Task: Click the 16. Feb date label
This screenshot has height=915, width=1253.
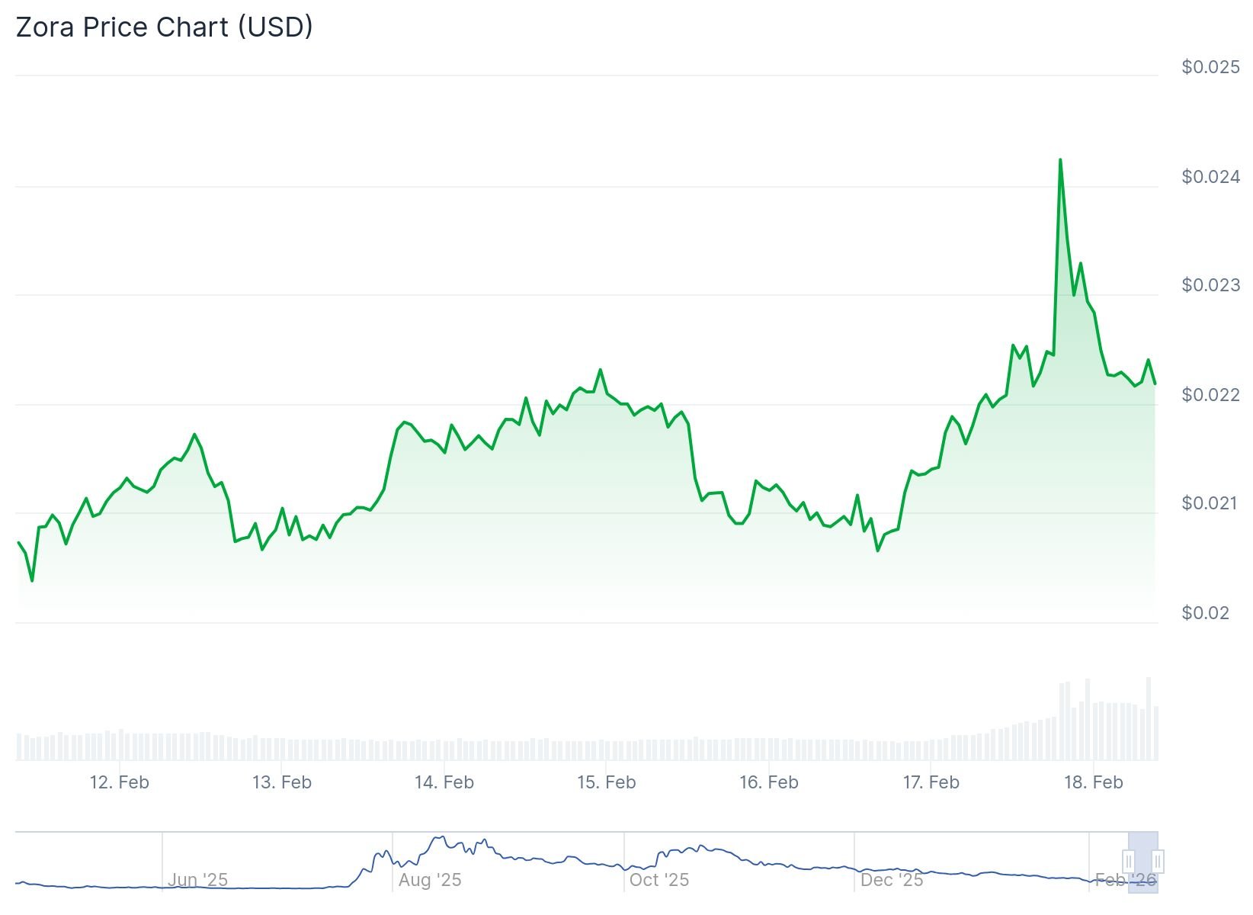Action: pyautogui.click(x=769, y=782)
